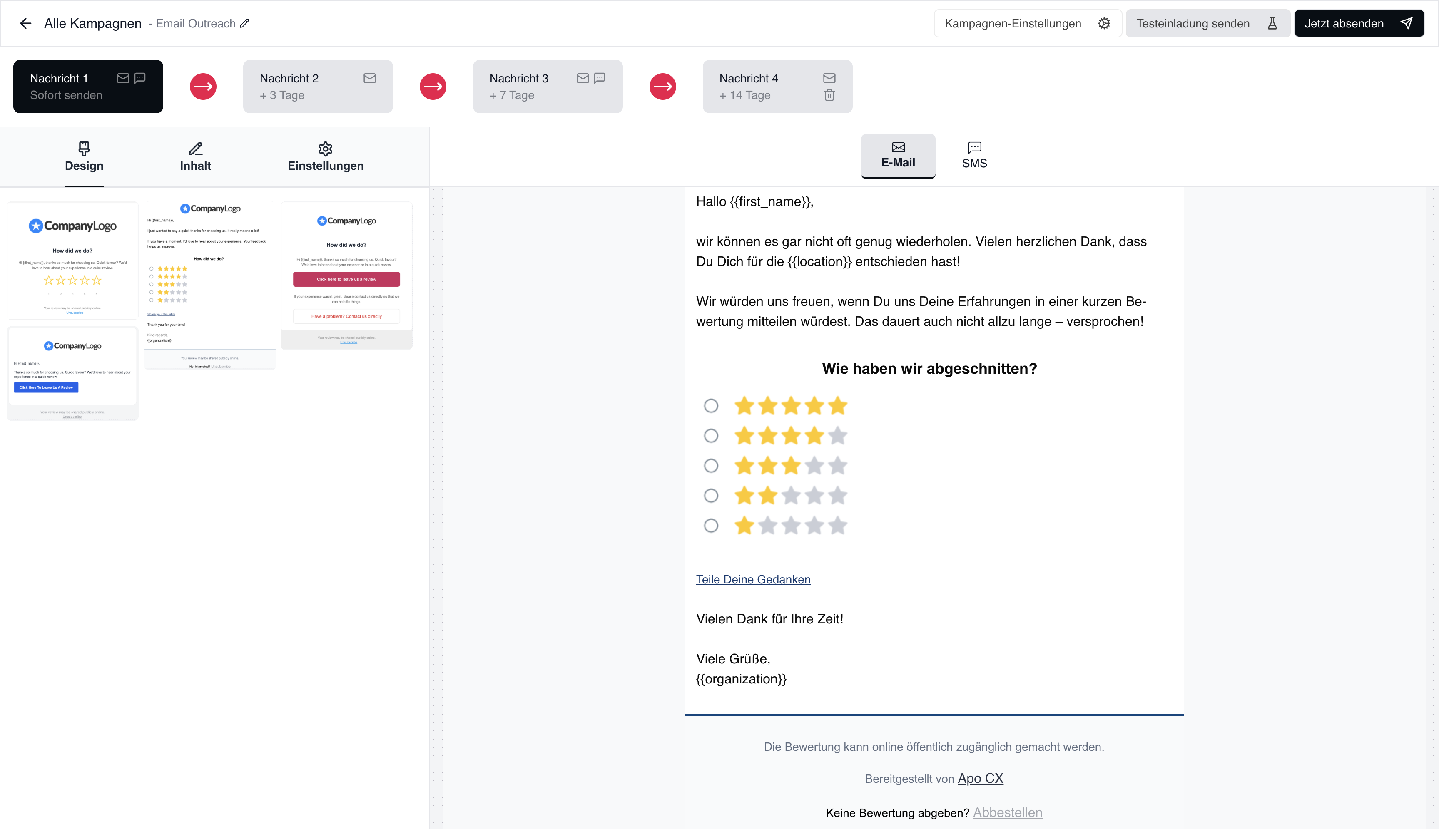This screenshot has width=1439, height=829.
Task: Switch to the Inhalt tab
Action: point(195,157)
